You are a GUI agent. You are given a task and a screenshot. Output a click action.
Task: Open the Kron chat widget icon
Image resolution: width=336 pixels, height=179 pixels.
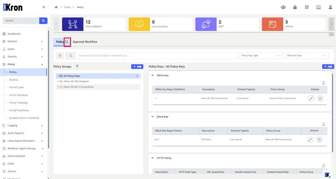pyautogui.click(x=327, y=175)
